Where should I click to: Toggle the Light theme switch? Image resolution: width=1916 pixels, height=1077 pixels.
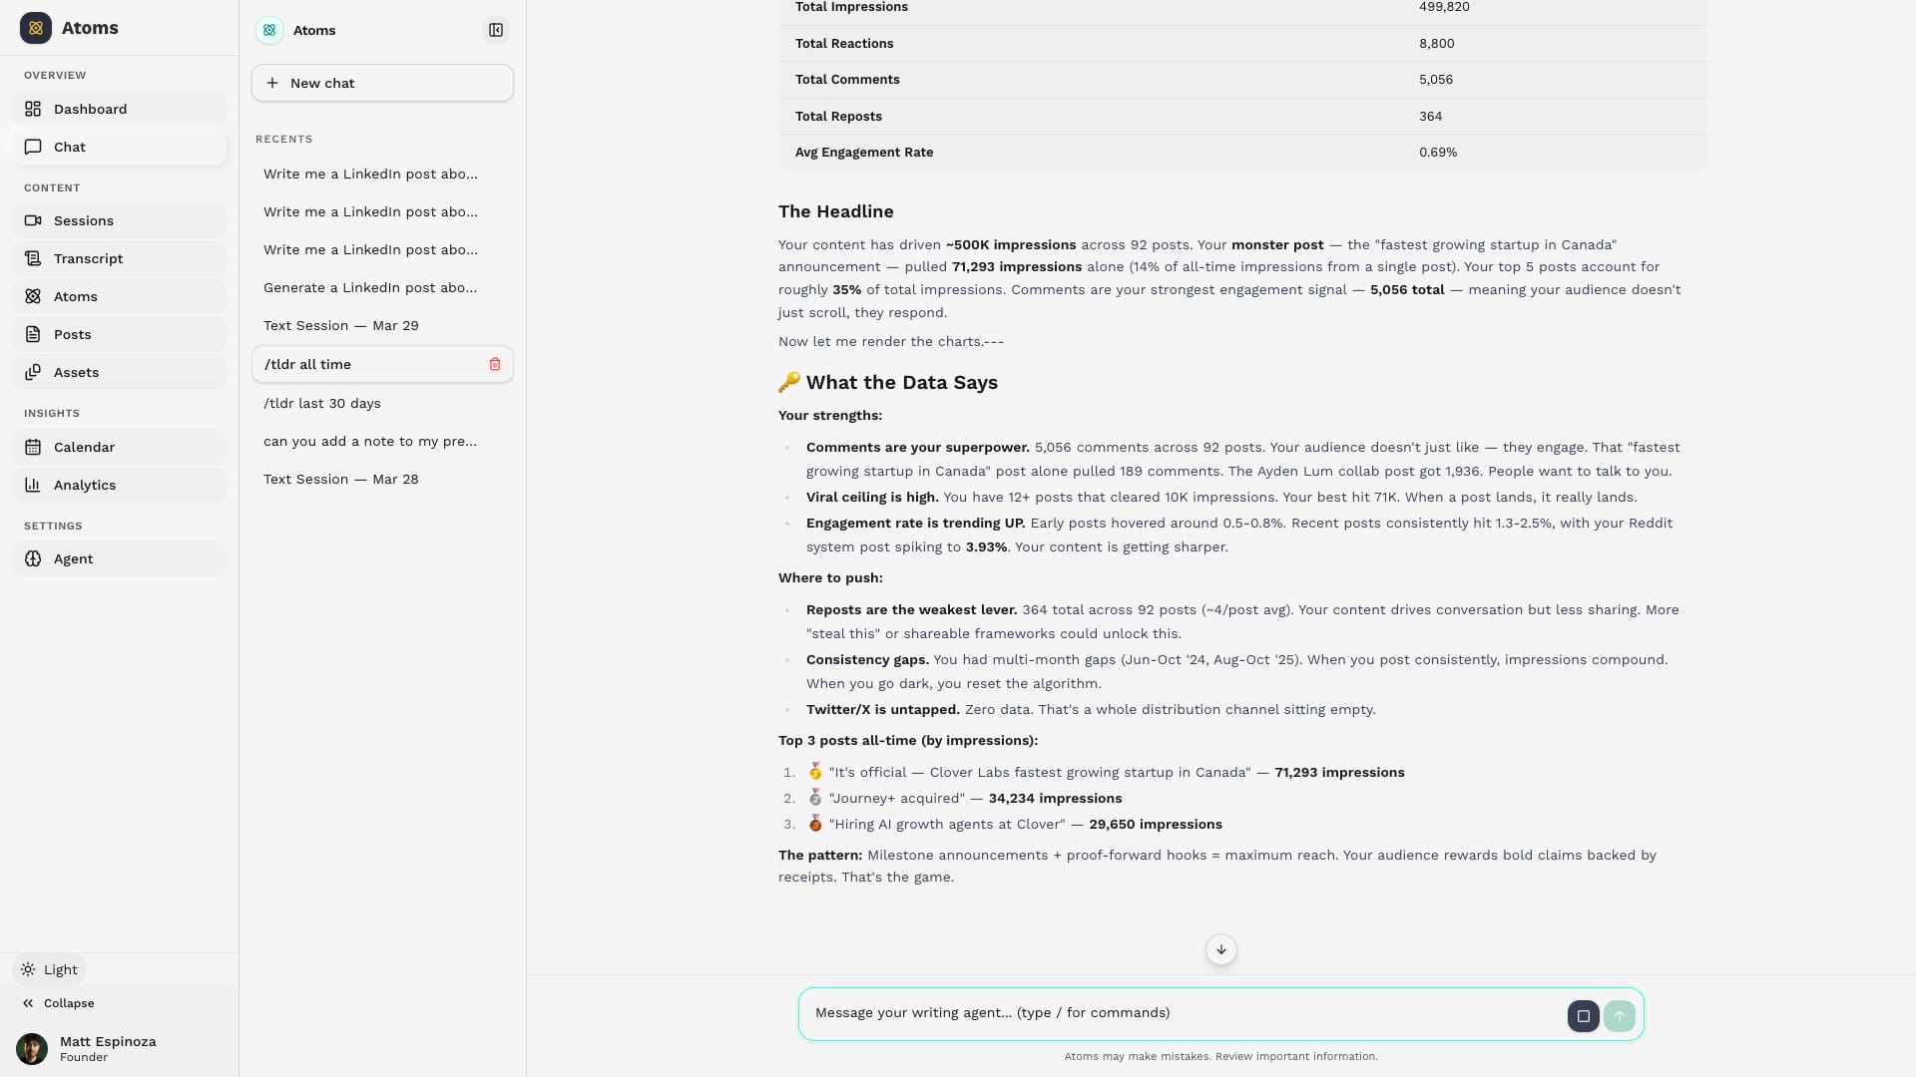pyautogui.click(x=50, y=970)
